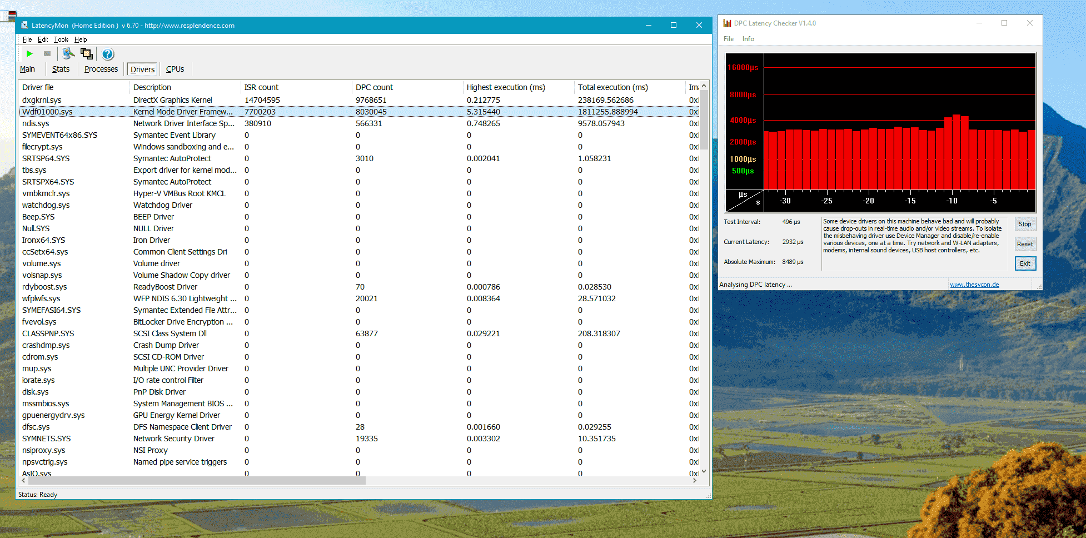Image resolution: width=1086 pixels, height=538 pixels.
Task: Click the magnifier analyze icon in LatencyMon toolbar
Action: click(68, 54)
